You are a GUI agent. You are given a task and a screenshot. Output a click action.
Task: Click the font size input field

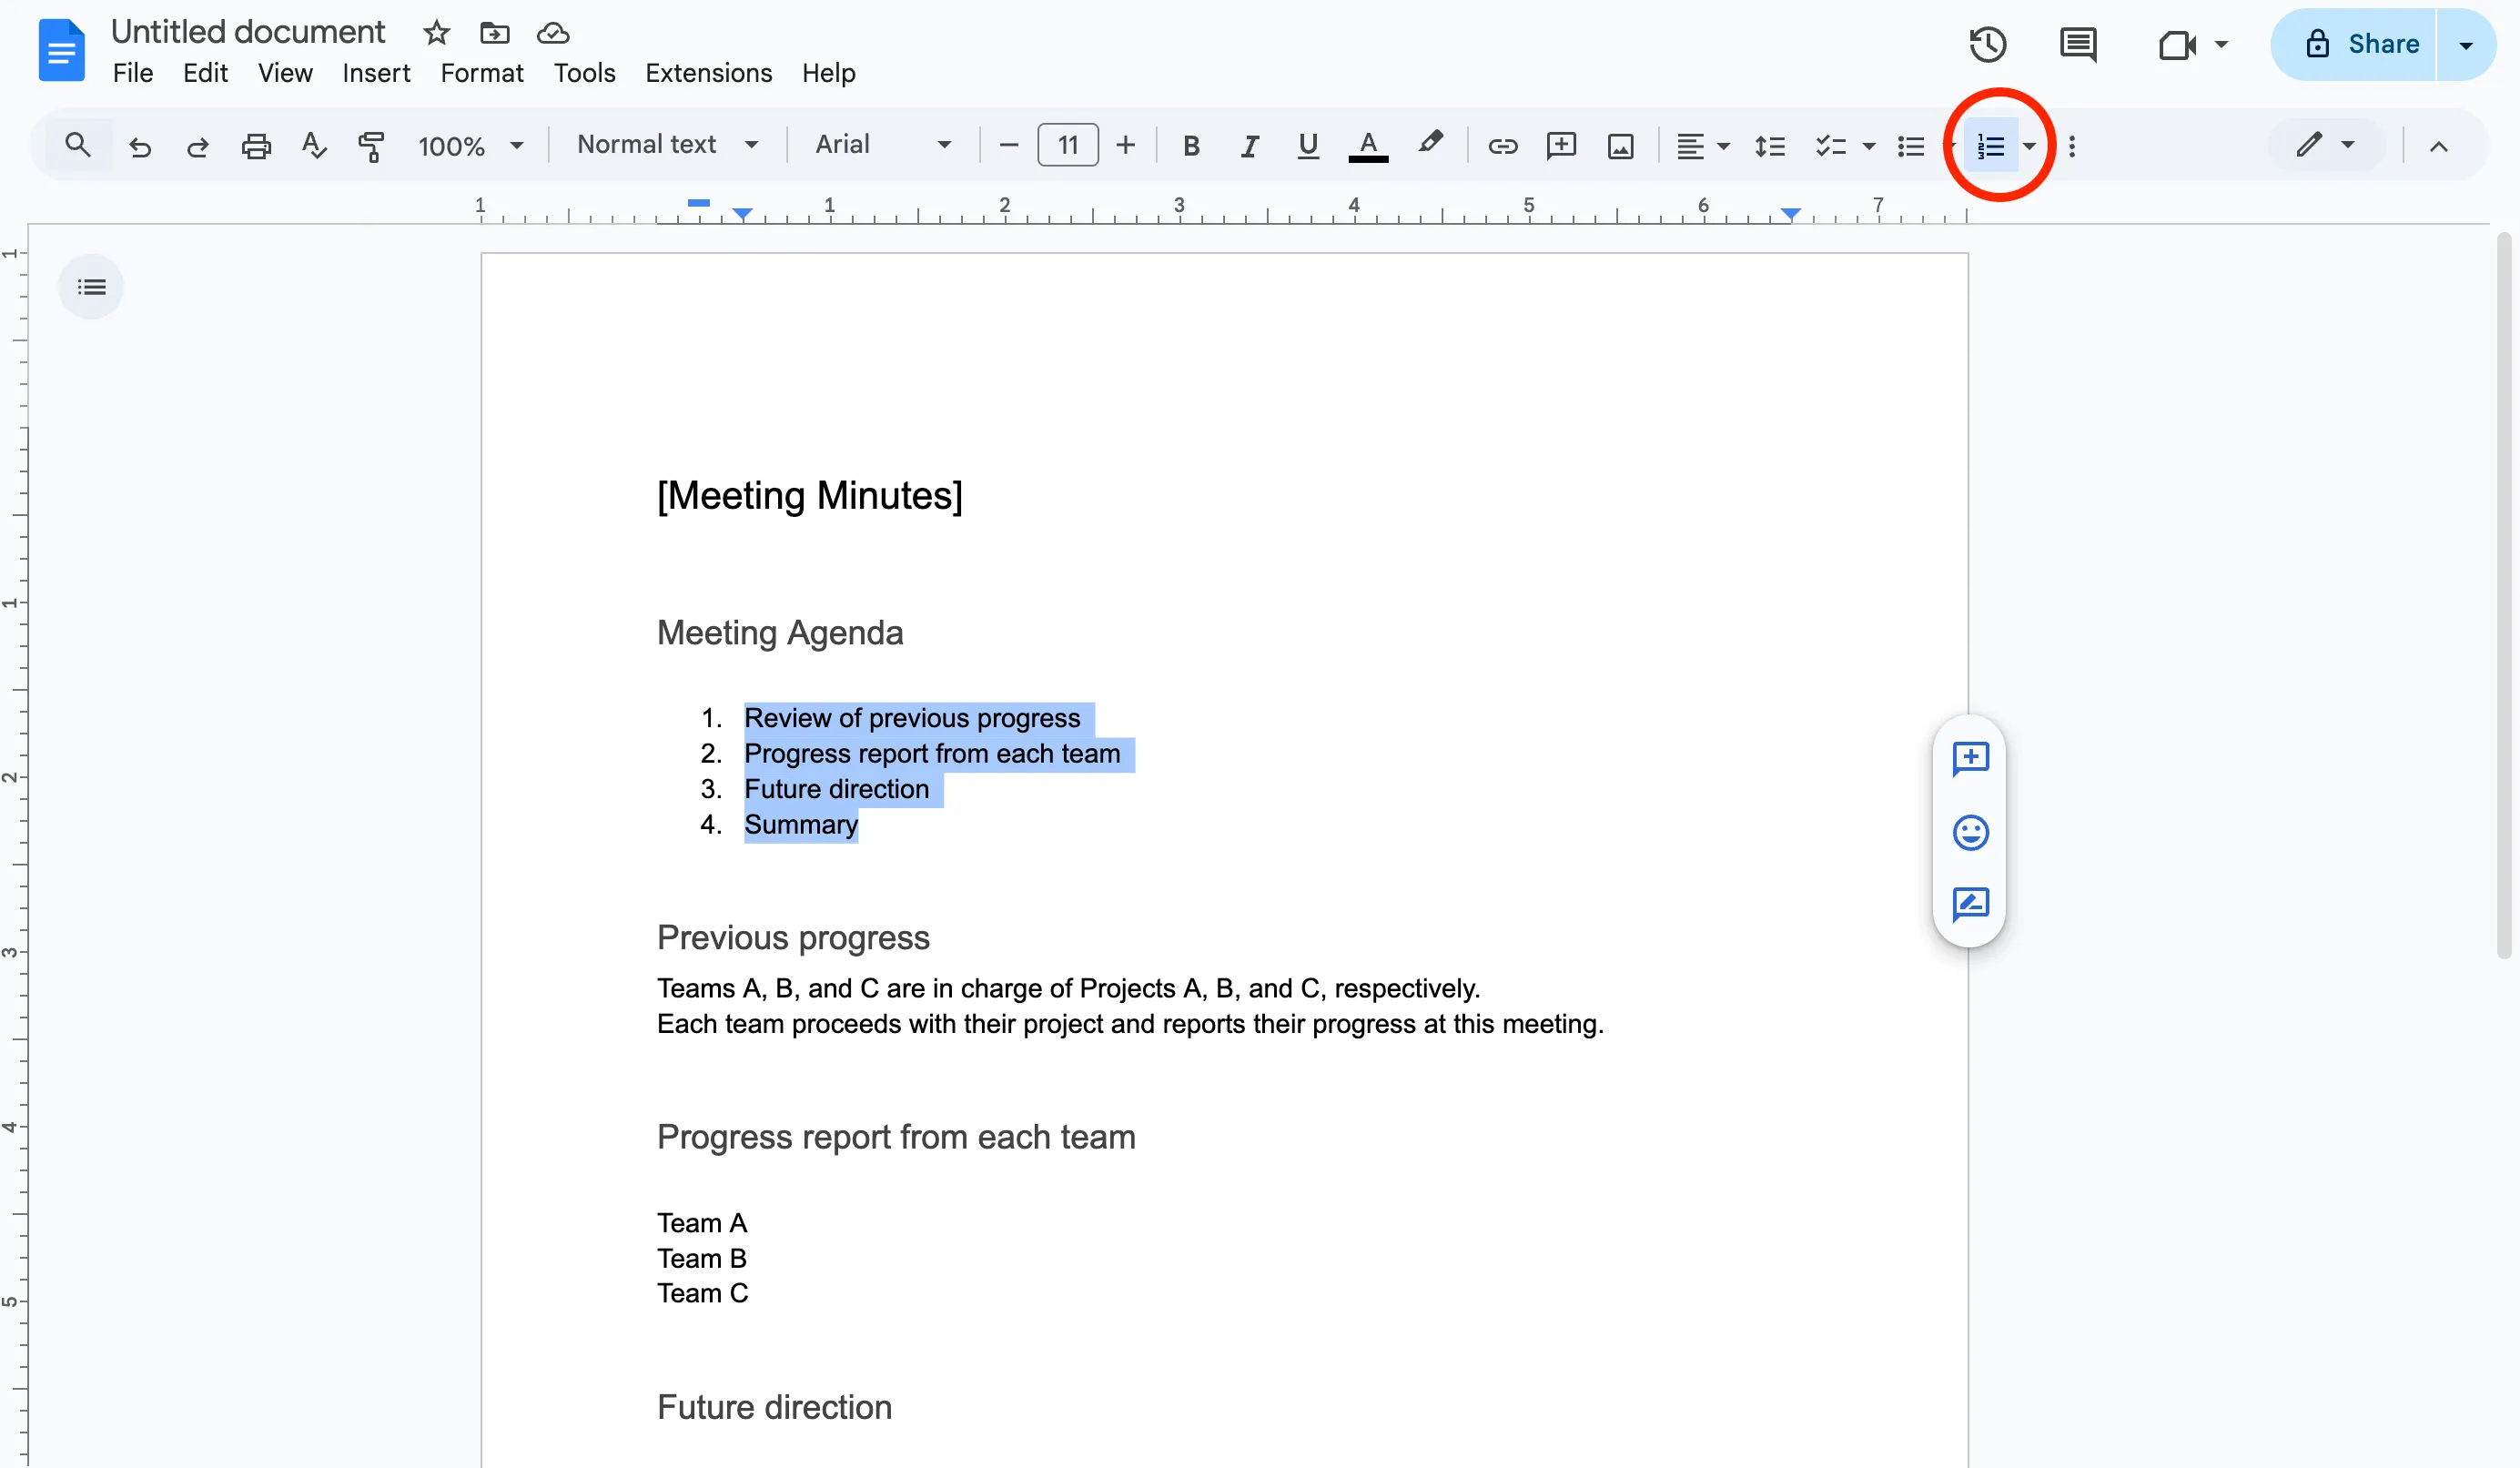[x=1067, y=145]
